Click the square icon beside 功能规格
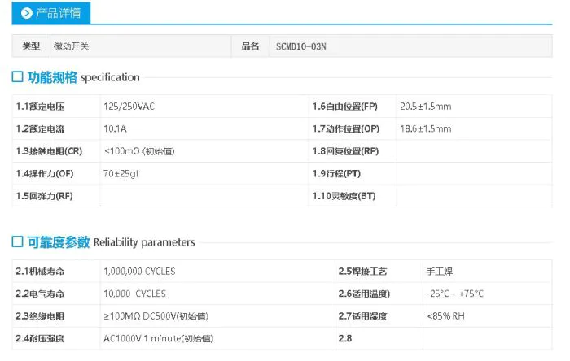 (x=17, y=77)
